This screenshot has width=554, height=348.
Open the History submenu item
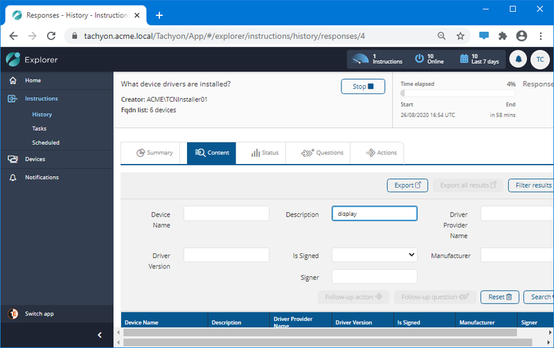point(42,114)
